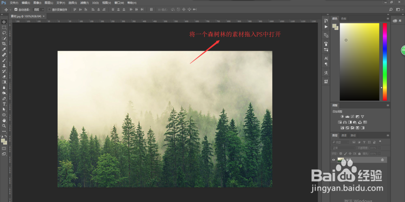Viewport: 405px width, 202px height.
Task: Select the Path Selection tool
Action: (4, 109)
